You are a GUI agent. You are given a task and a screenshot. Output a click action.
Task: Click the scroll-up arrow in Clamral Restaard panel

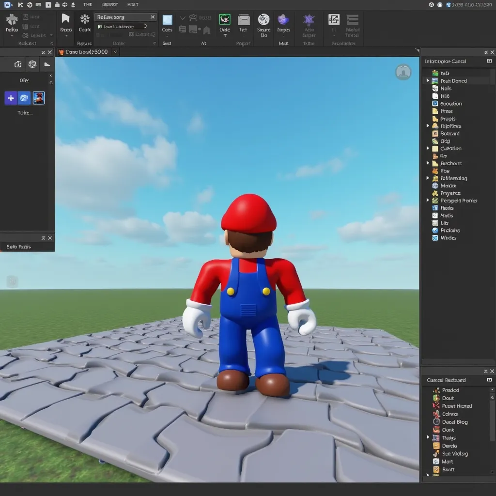point(492,390)
